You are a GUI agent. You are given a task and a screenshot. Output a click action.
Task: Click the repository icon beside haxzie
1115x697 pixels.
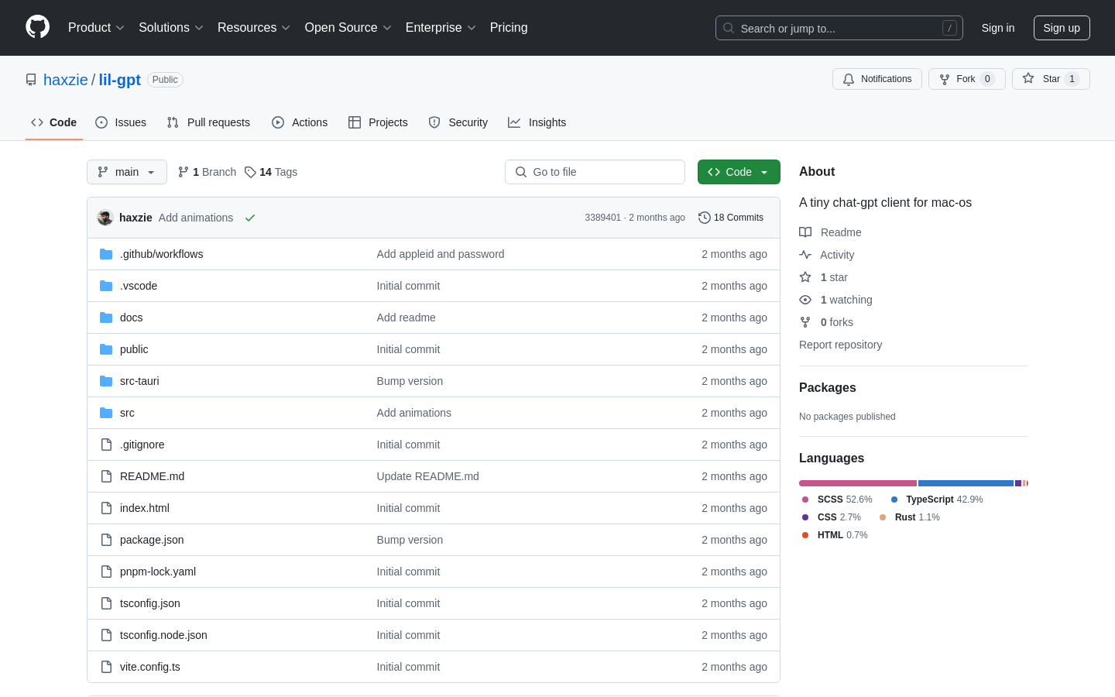tap(31, 80)
